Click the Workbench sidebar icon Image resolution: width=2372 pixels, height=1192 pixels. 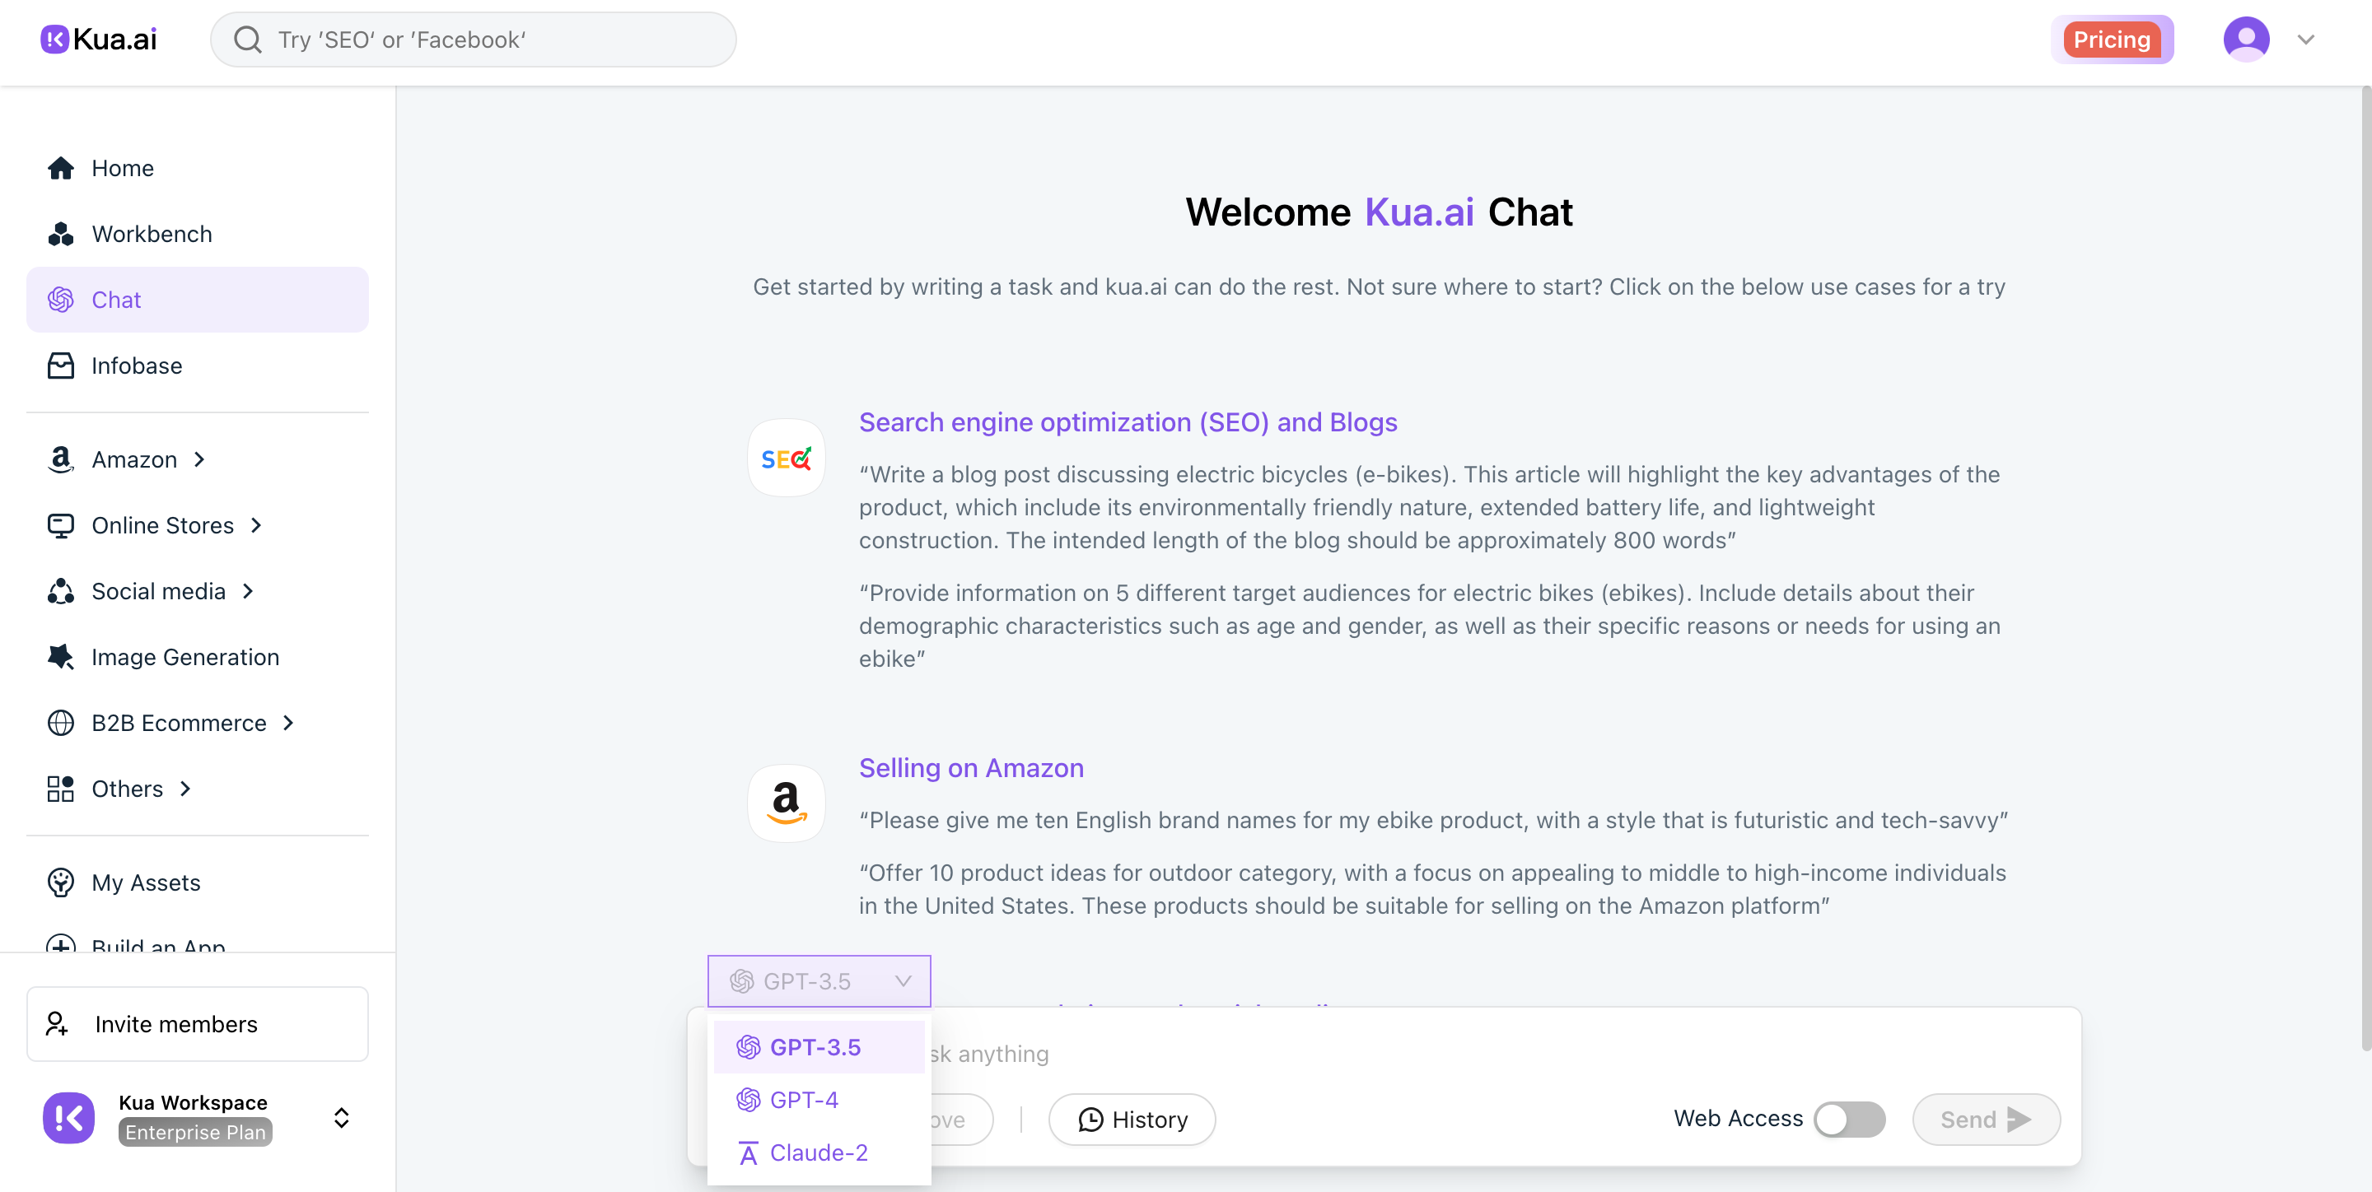point(61,234)
